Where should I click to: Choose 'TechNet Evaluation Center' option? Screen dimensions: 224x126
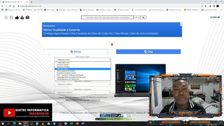click(x=83, y=73)
